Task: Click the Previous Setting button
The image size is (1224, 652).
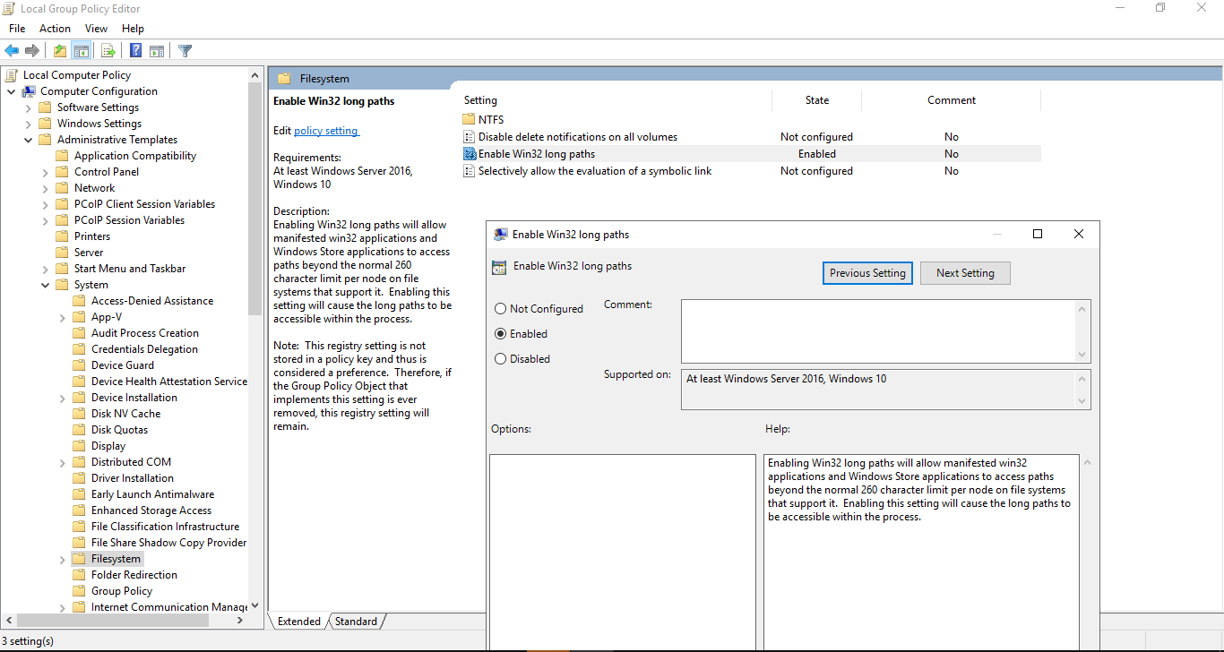Action: click(x=866, y=272)
